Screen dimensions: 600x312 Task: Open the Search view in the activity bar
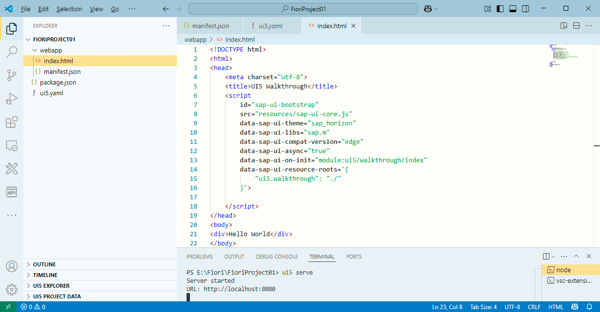12,52
